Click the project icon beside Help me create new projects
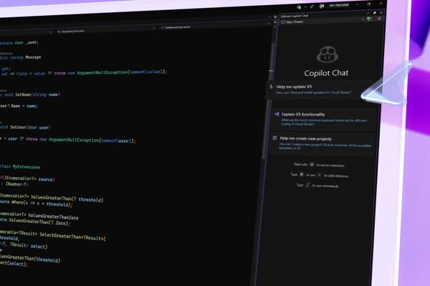The width and height of the screenshot is (430, 286). coord(274,138)
